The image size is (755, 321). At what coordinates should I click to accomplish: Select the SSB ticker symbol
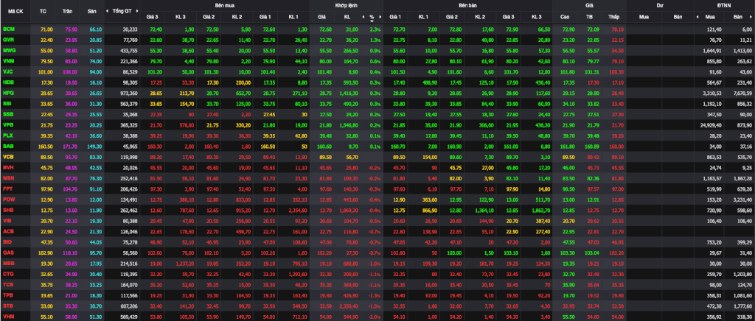[7, 114]
